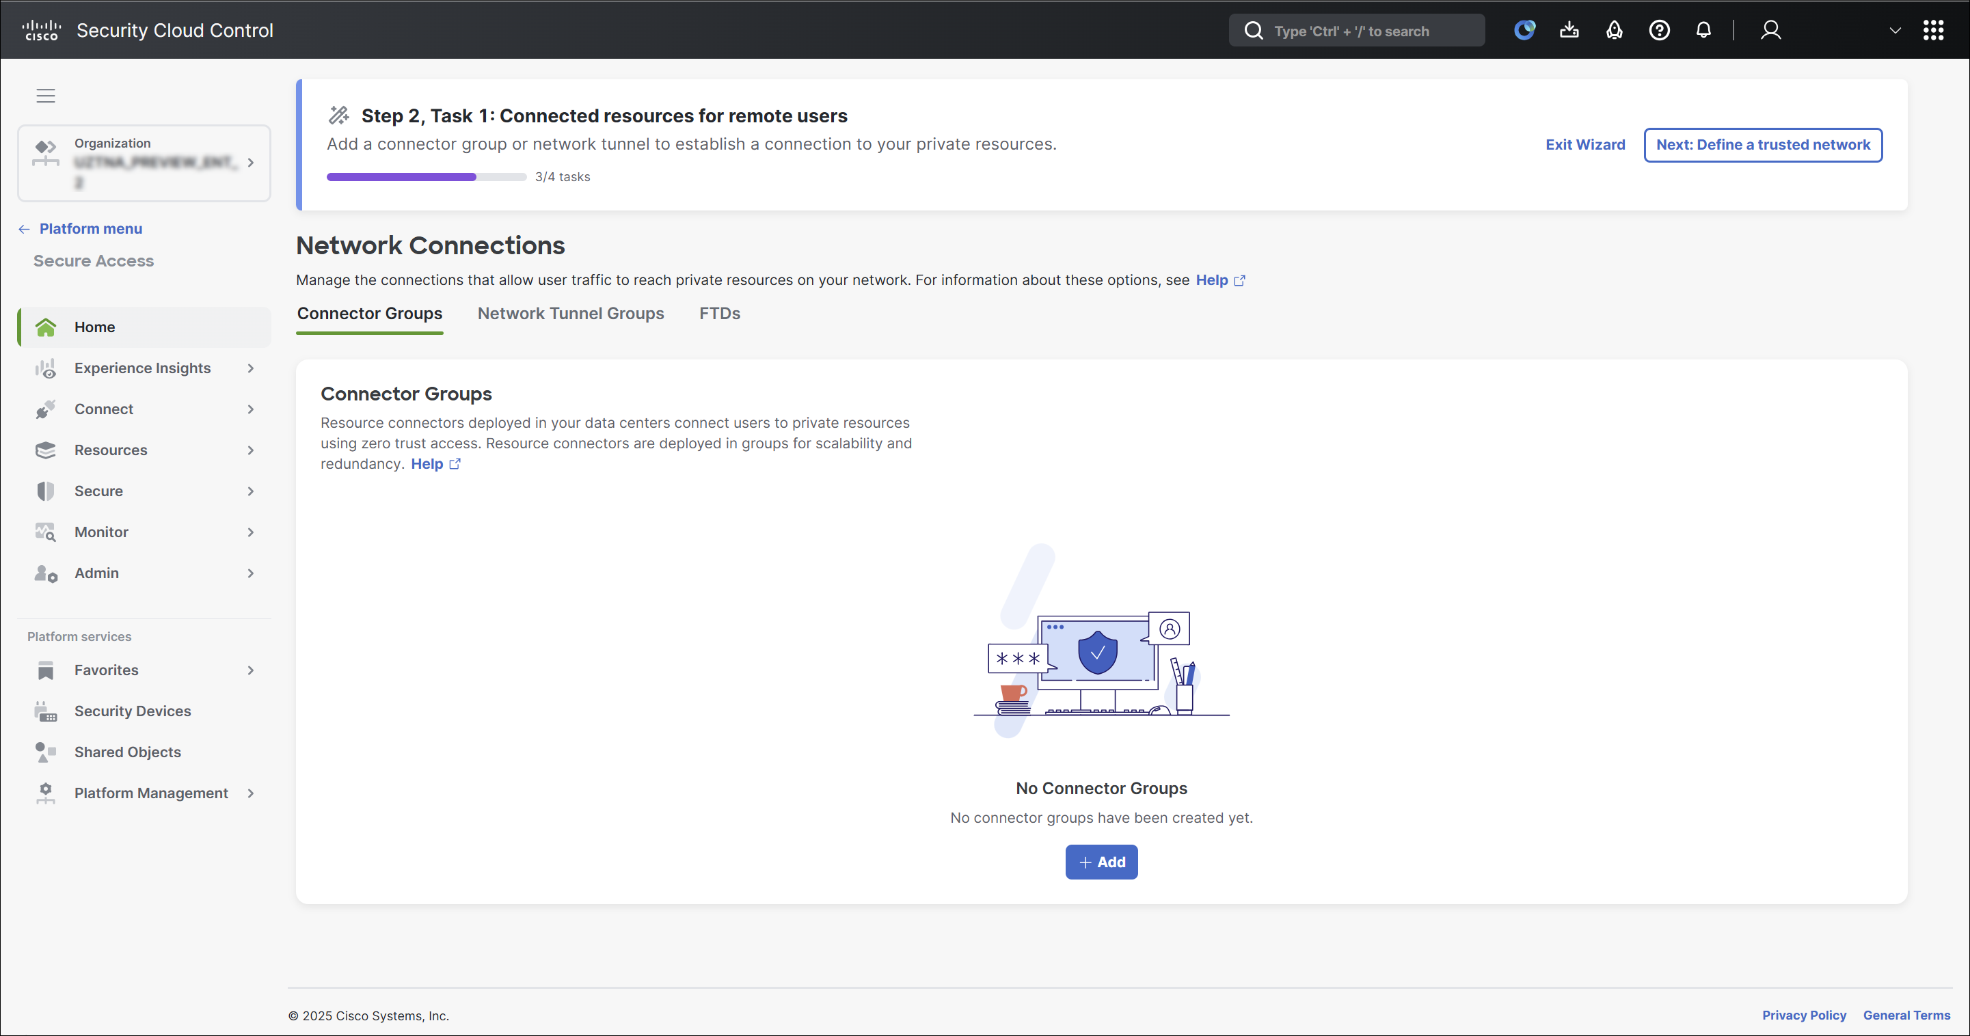
Task: Click the download tray icon in header
Action: pos(1569,30)
